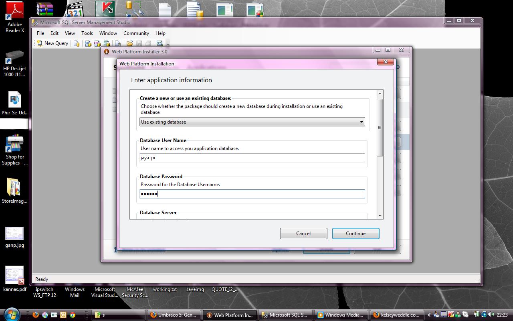Switch to the 'kelseyweddle.co...' taskbar button

[x=397, y=315]
